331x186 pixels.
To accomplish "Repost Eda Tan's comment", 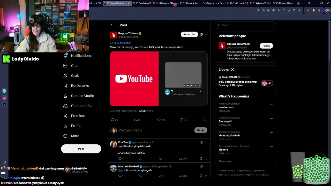I will pyautogui.click(x=140, y=159).
